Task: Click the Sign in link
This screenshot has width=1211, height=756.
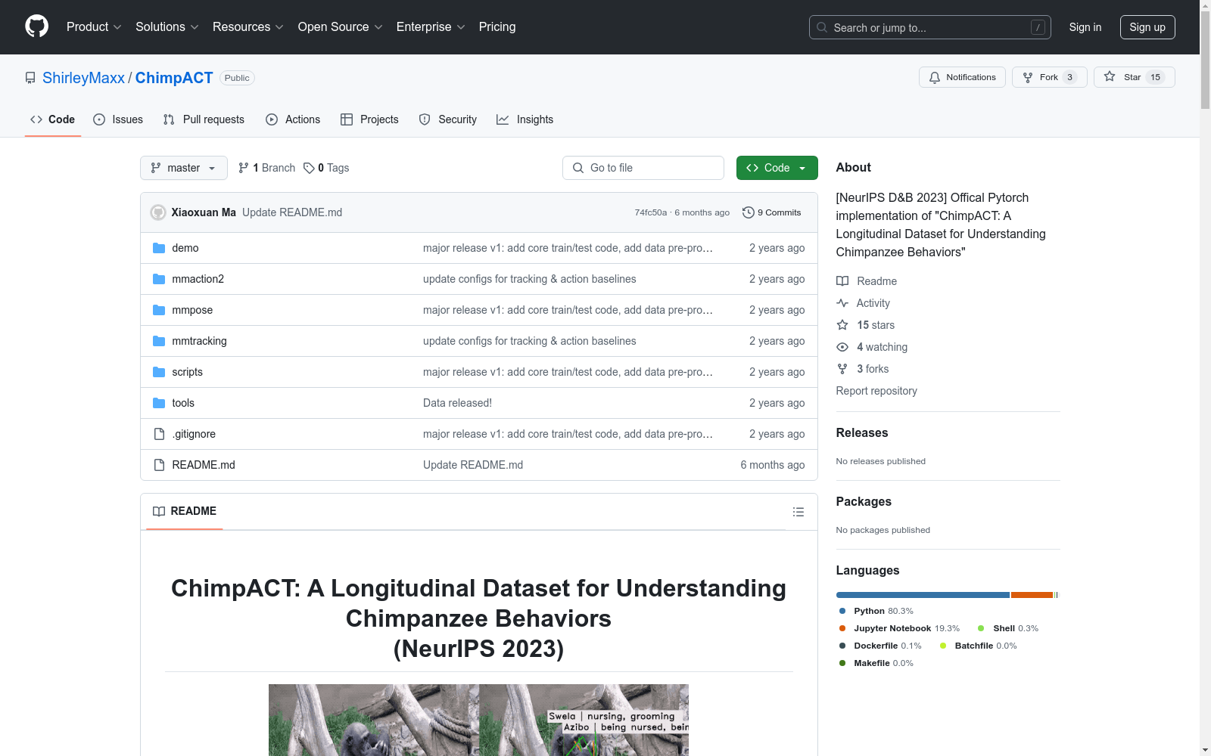Action: [x=1085, y=27]
